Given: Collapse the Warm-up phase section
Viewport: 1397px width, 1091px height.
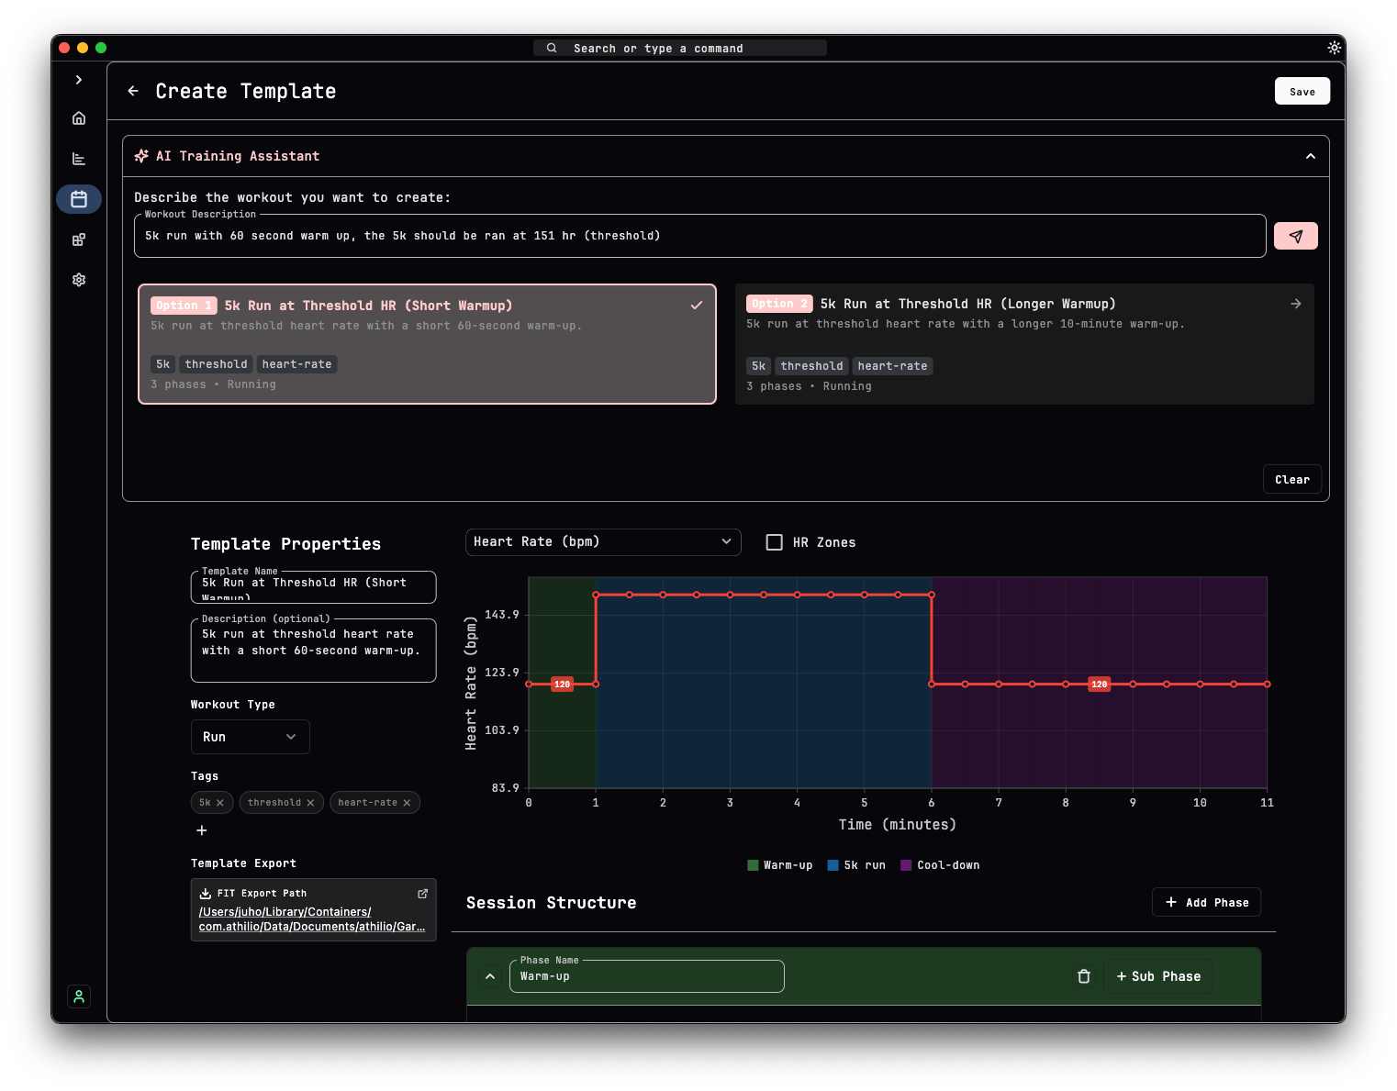Looking at the screenshot, I should coord(490,976).
